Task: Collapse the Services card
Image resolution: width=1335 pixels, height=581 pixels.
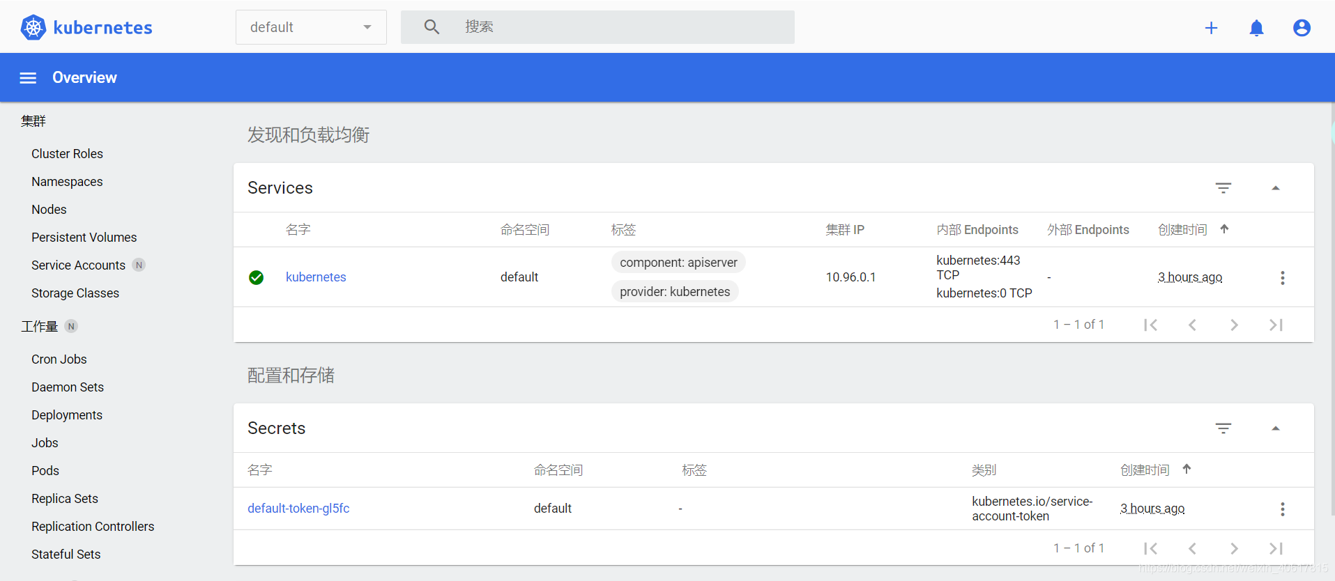Action: coord(1276,188)
